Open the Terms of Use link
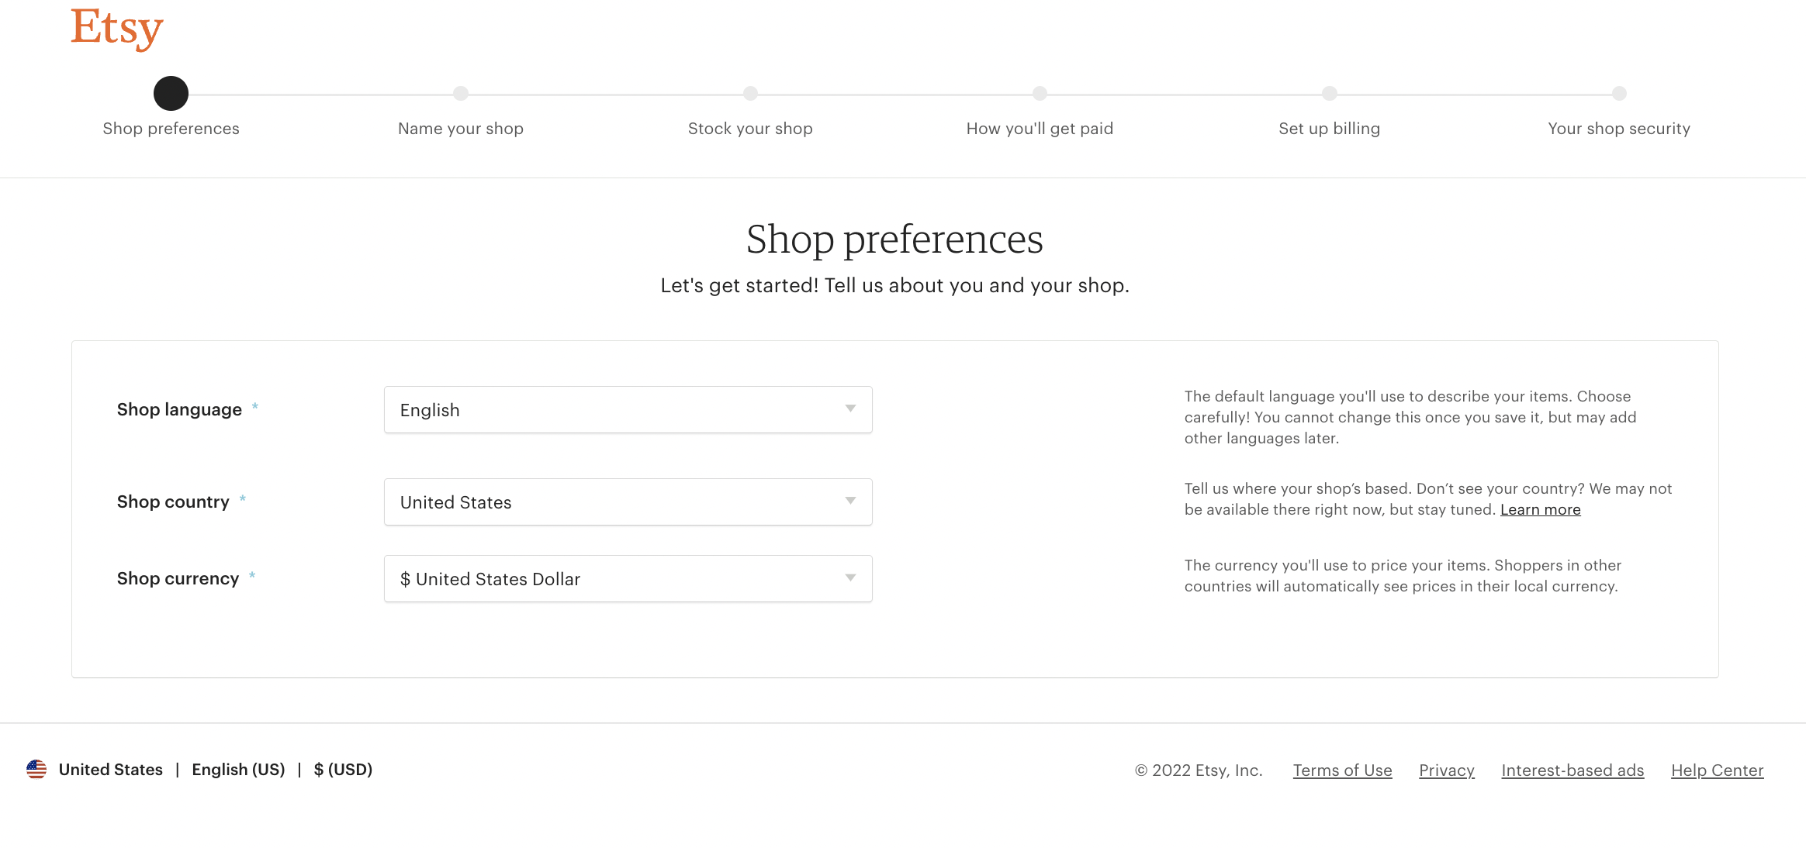The width and height of the screenshot is (1806, 848). click(1343, 770)
